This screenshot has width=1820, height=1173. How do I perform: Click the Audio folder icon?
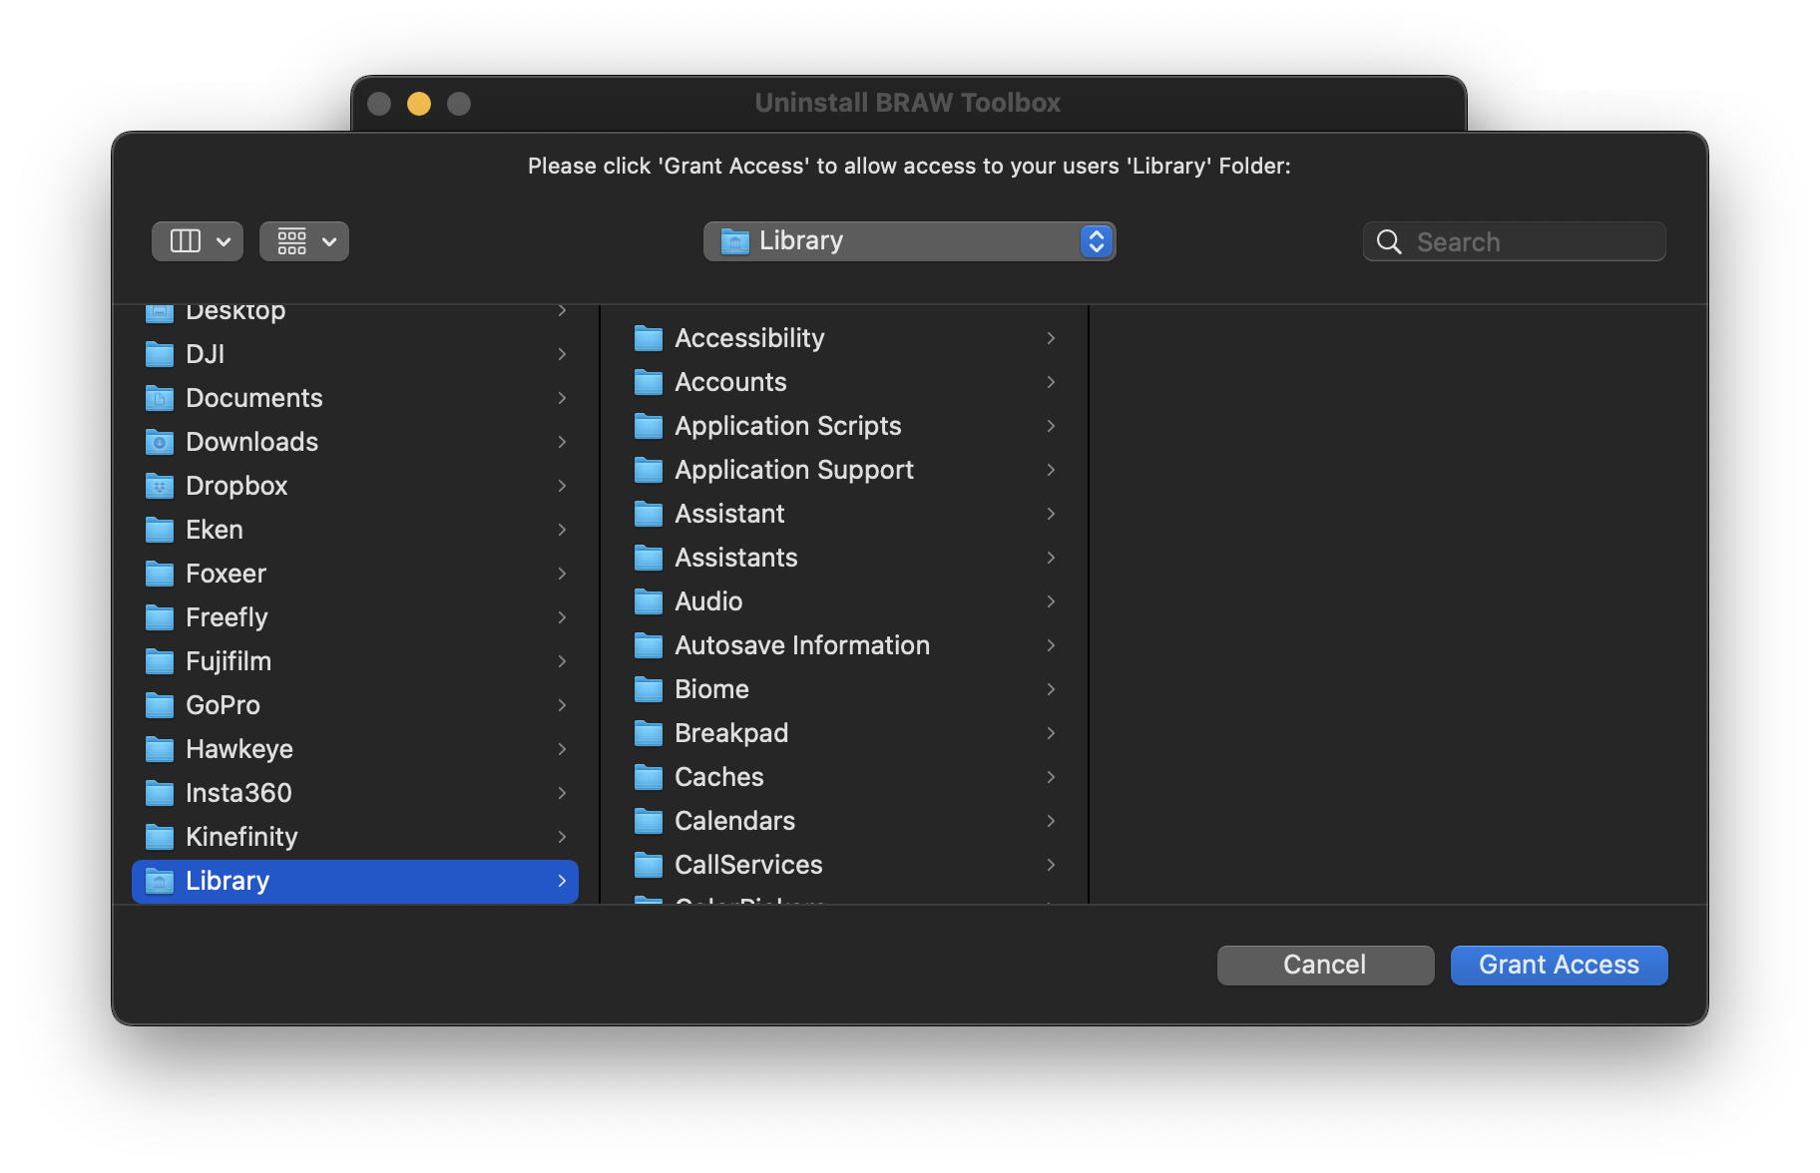point(649,601)
